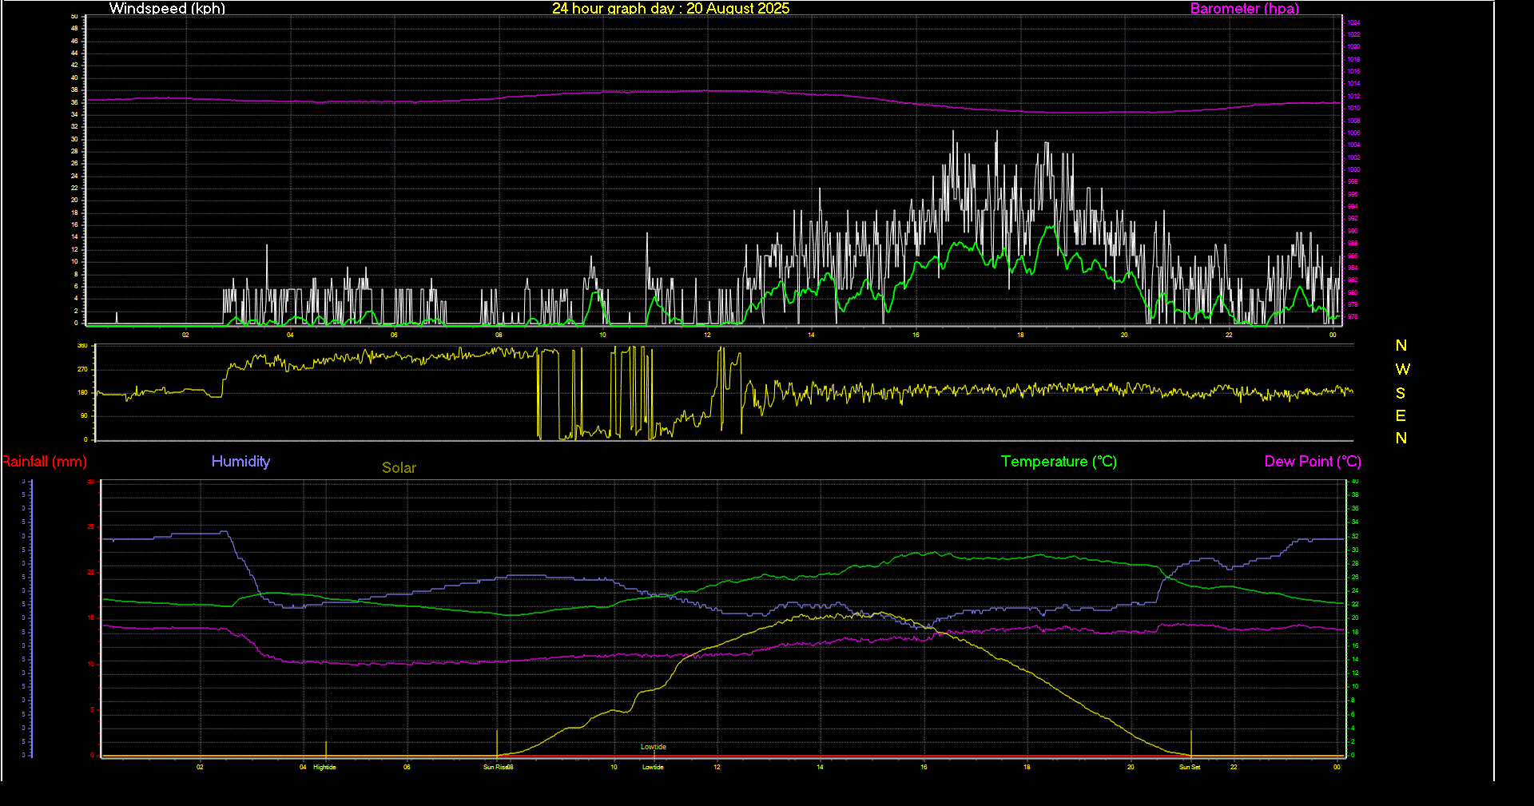Click the red 25 on rainfall scale
Viewport: 1534px width, 806px height.
coord(90,526)
